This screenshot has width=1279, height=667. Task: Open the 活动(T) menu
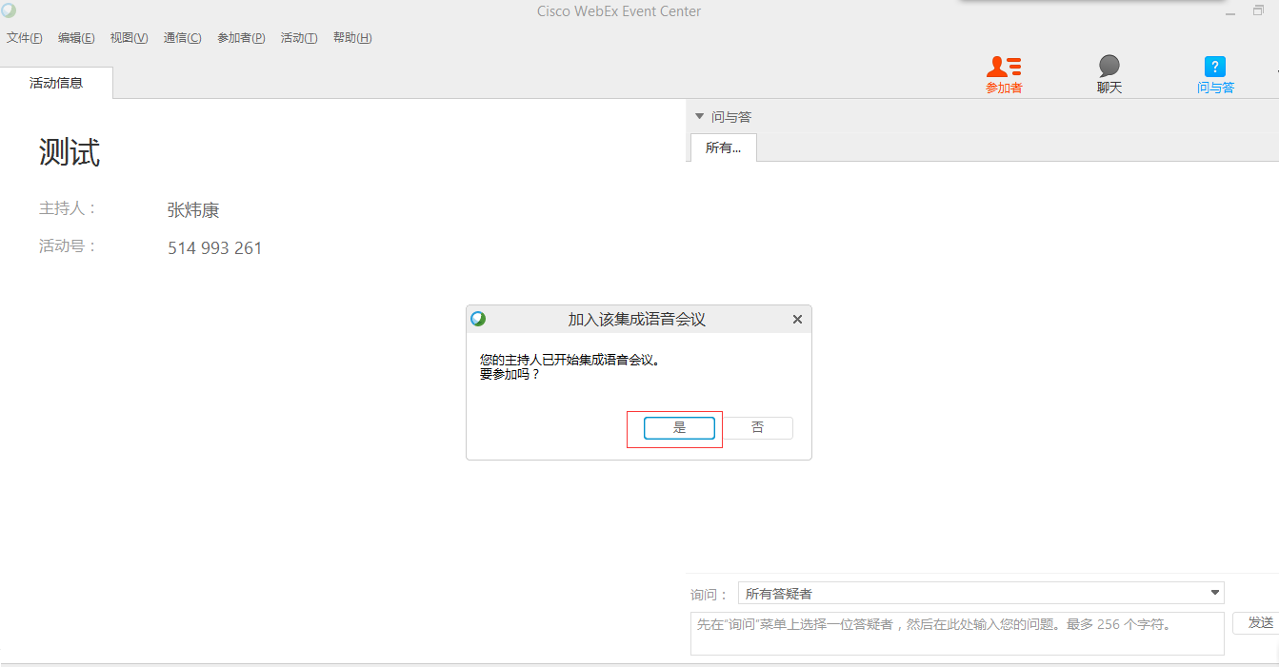click(x=299, y=38)
